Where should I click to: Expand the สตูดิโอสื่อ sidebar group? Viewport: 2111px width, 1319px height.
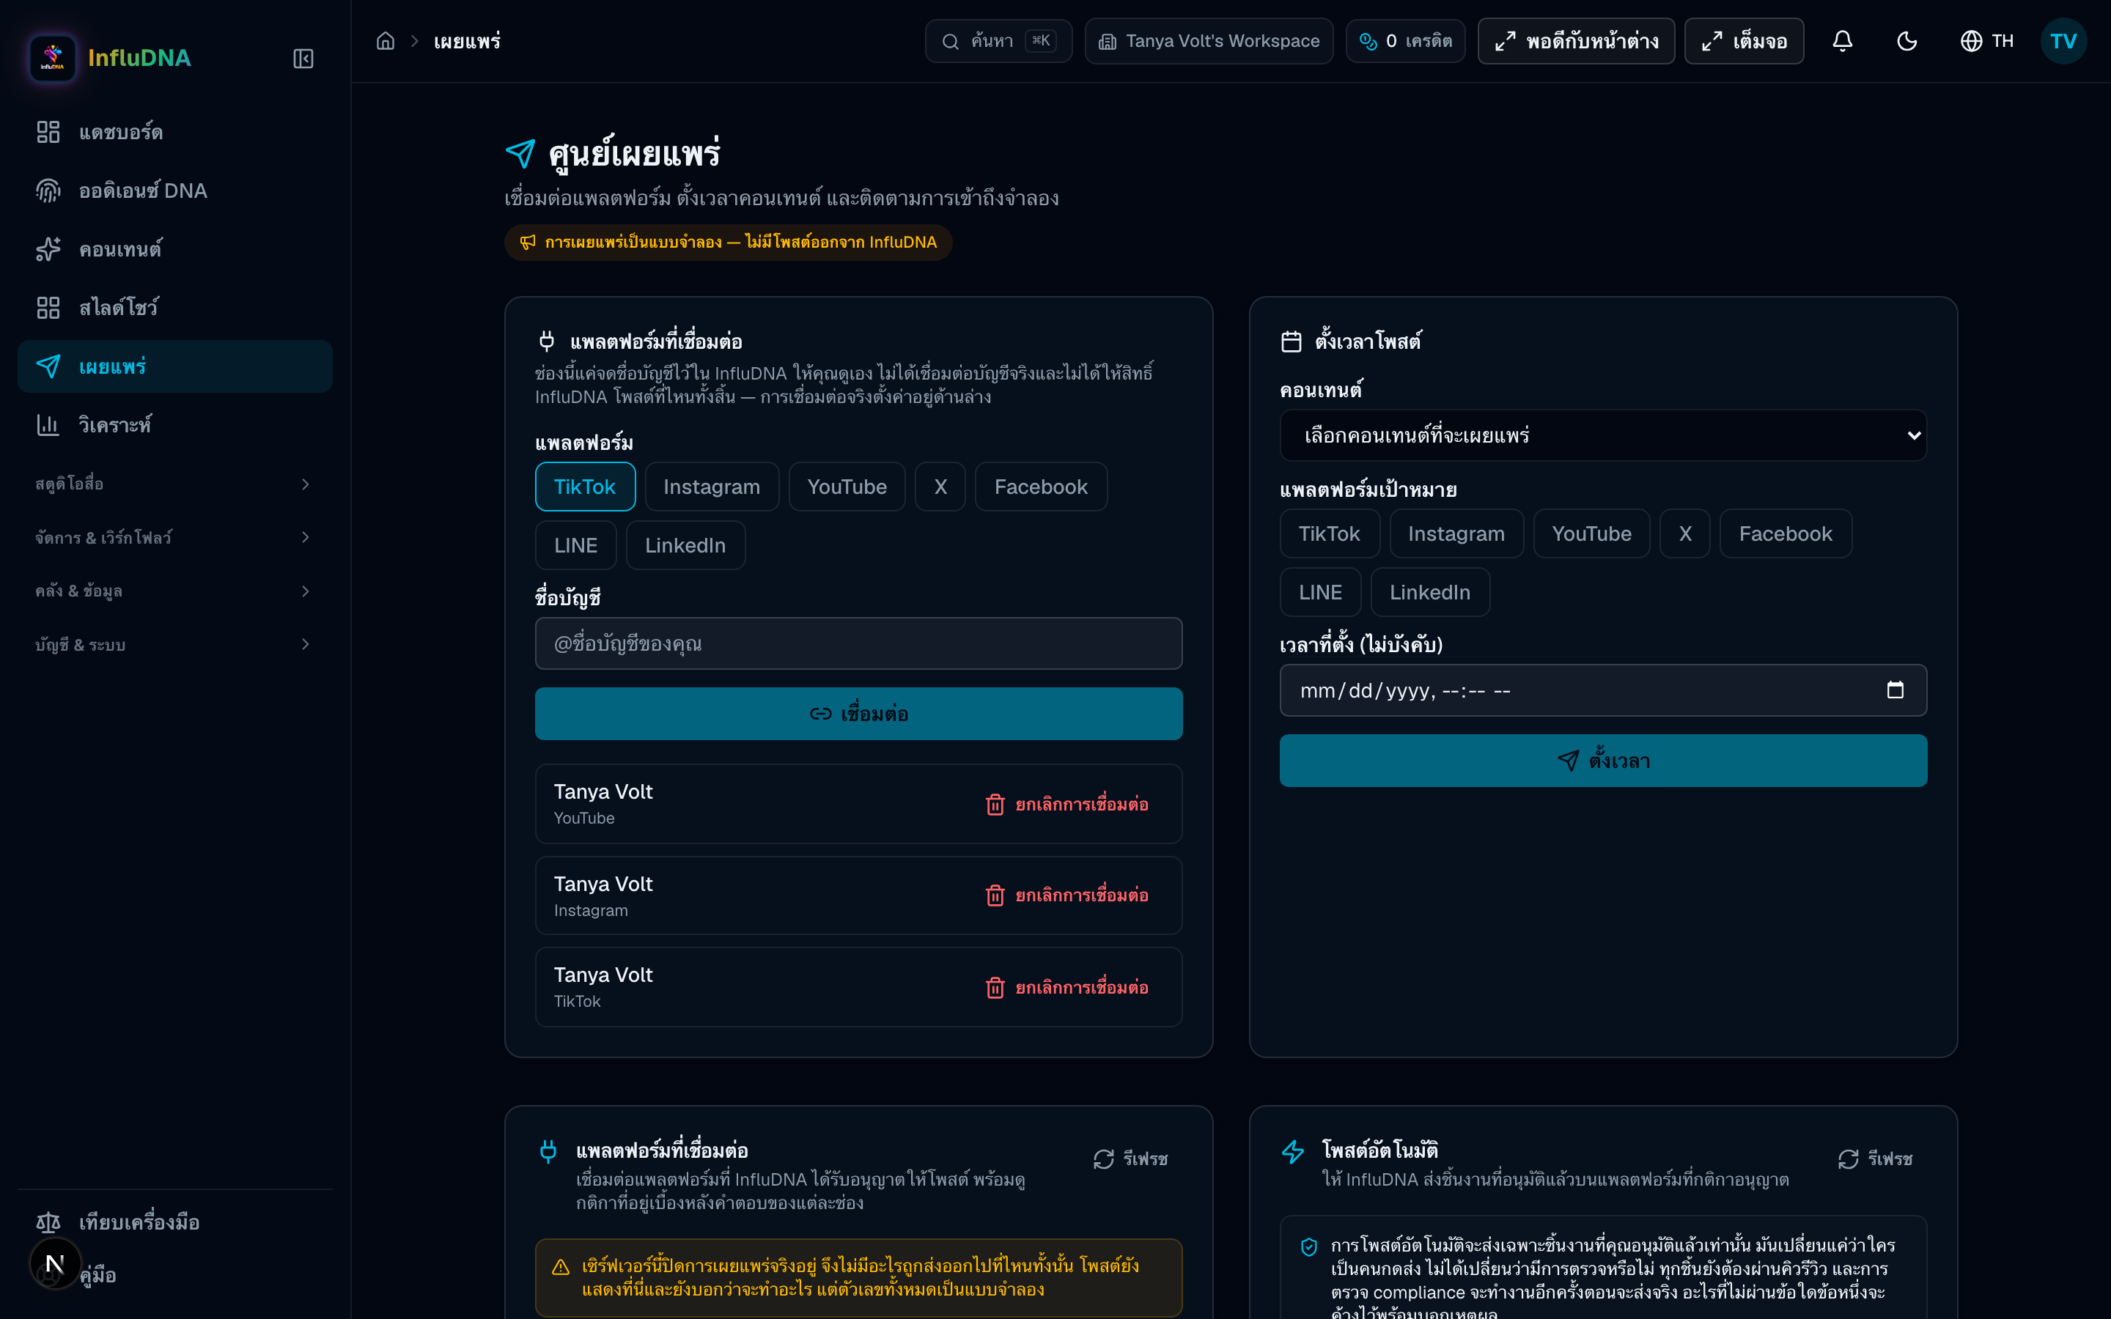coord(174,484)
